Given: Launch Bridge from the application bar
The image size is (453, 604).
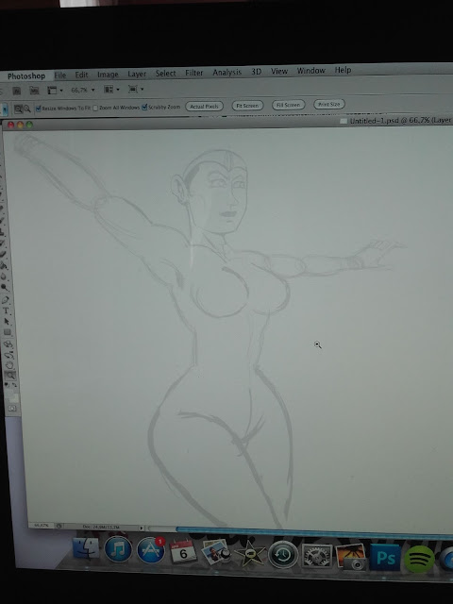Looking at the screenshot, I should (17, 91).
